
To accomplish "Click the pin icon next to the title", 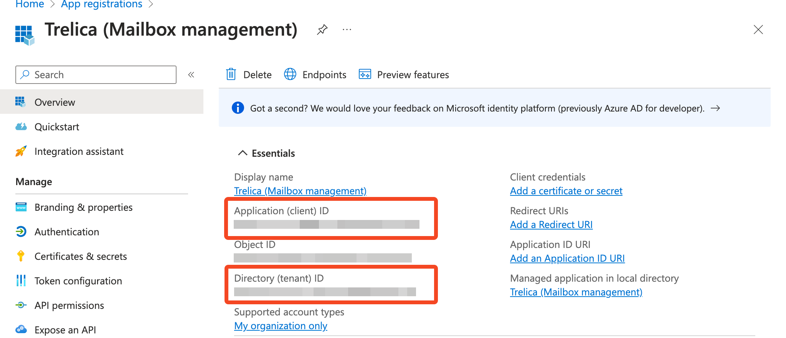I will (x=322, y=30).
